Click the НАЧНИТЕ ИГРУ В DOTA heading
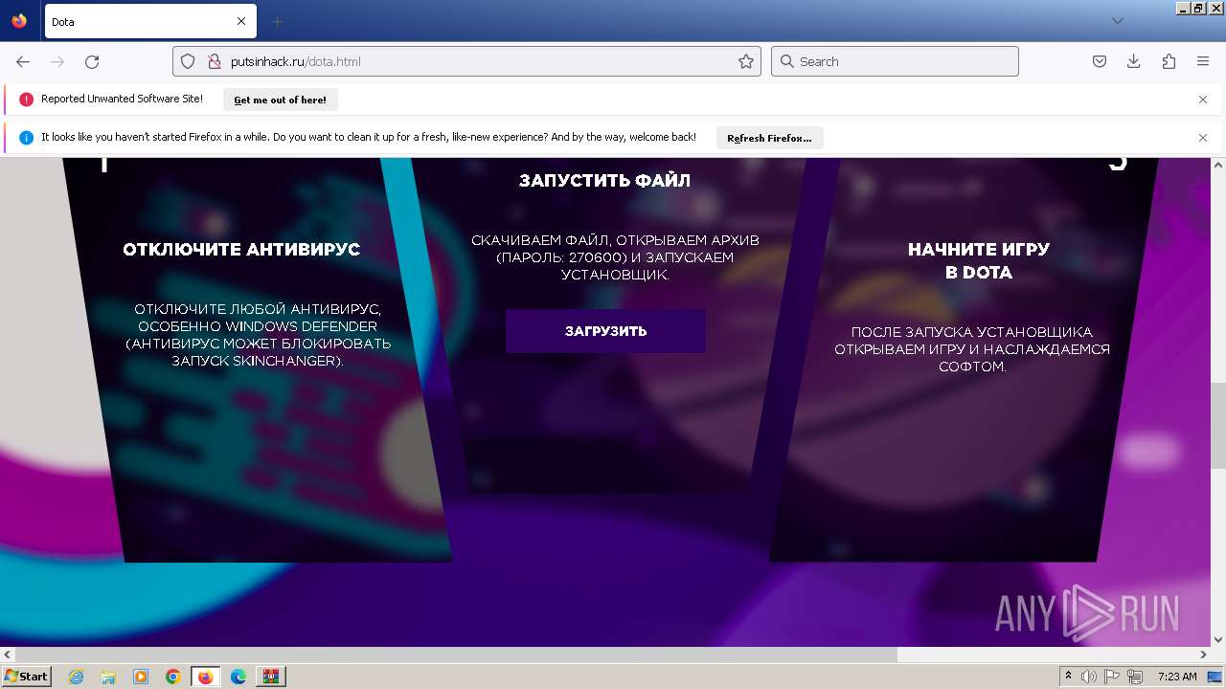1226x689 pixels. [979, 260]
